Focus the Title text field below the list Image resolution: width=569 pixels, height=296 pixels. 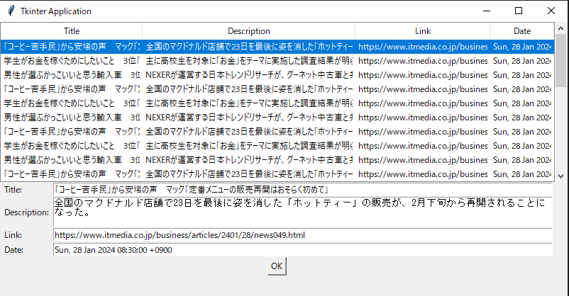(302, 190)
